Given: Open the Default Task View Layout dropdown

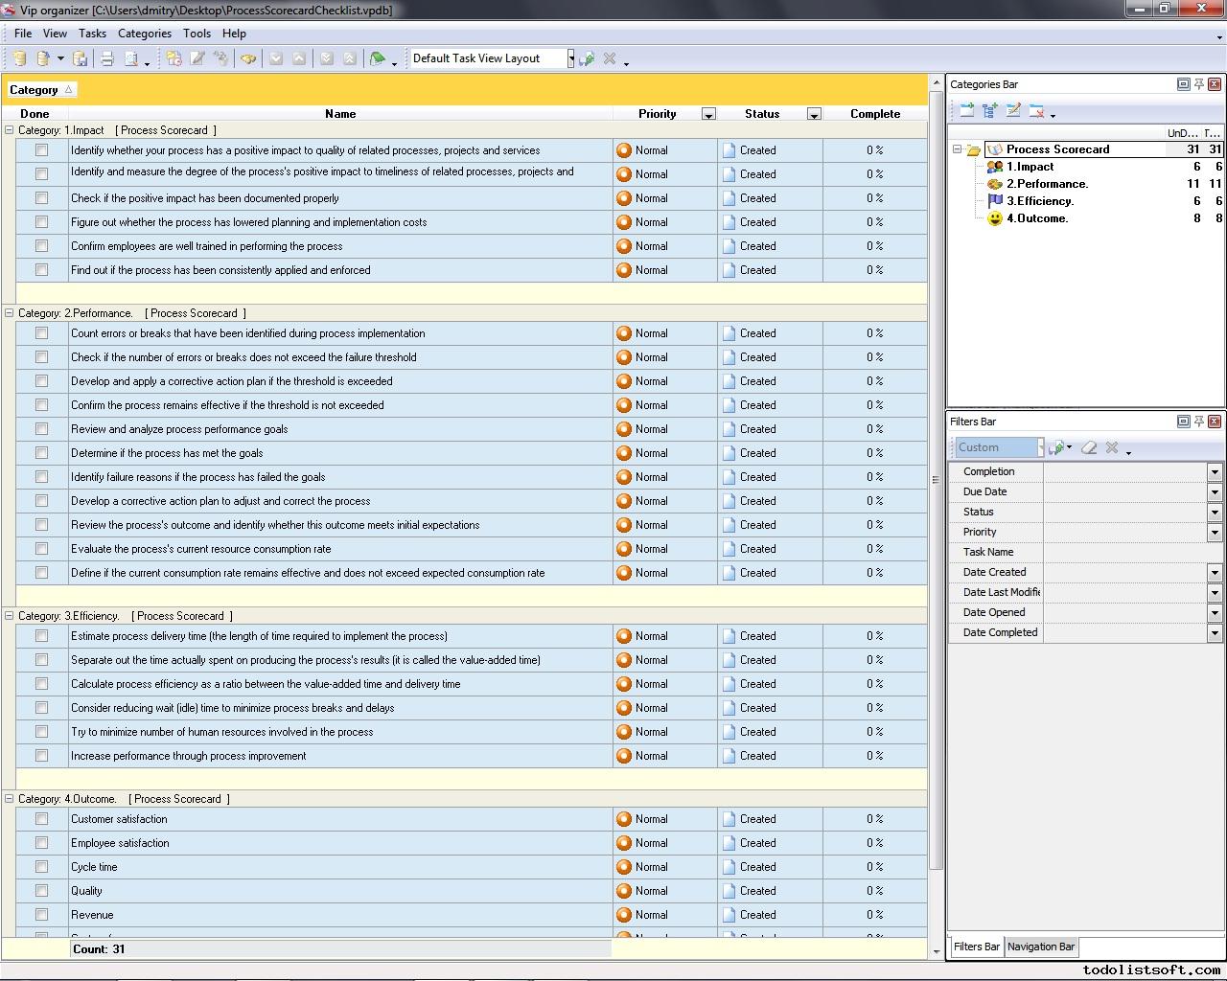Looking at the screenshot, I should pos(570,58).
